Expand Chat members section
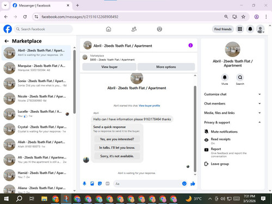 tap(233, 103)
